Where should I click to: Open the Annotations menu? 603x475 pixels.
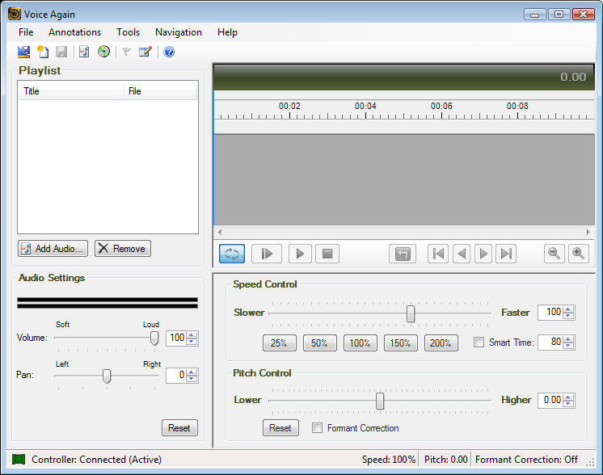[x=74, y=32]
